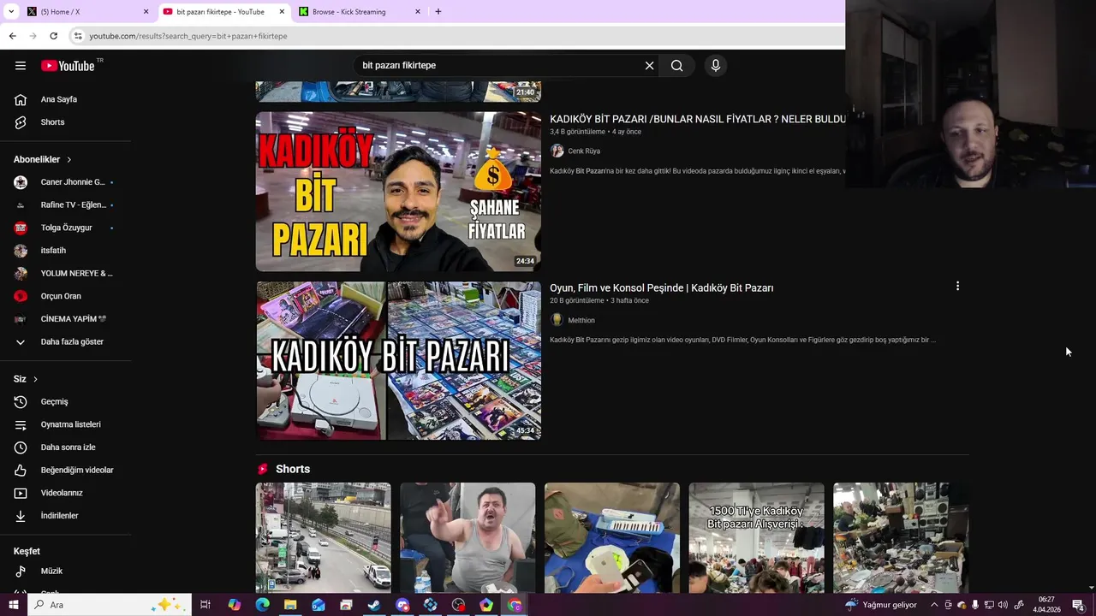Open Yağmur geliyor weather widget
The height and width of the screenshot is (616, 1096).
pyautogui.click(x=881, y=605)
